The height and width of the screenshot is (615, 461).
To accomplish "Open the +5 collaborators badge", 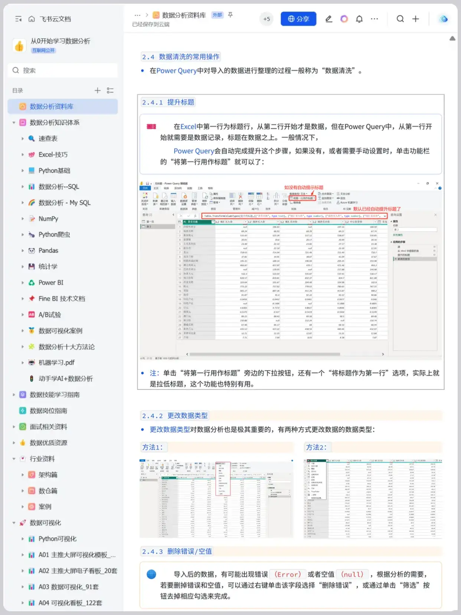I will tap(267, 19).
